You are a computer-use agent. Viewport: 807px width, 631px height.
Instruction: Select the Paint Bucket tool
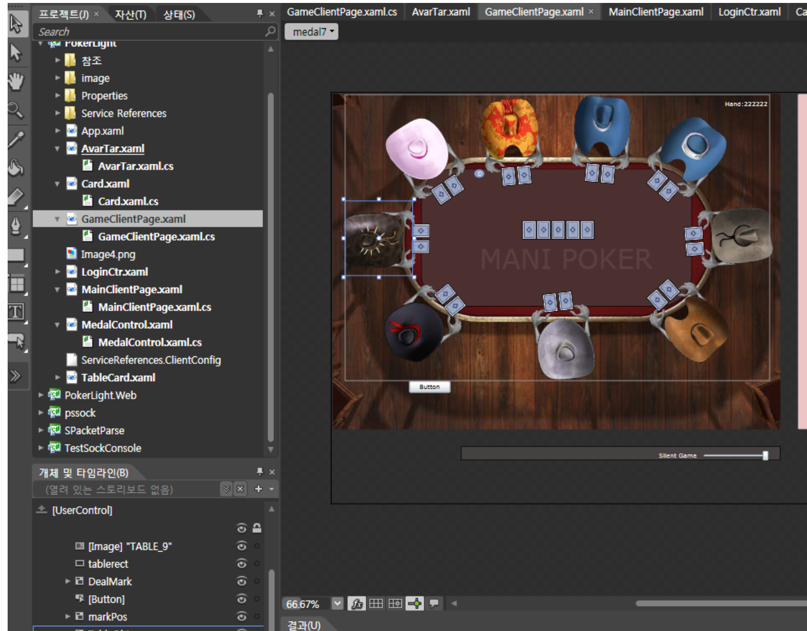pyautogui.click(x=16, y=168)
